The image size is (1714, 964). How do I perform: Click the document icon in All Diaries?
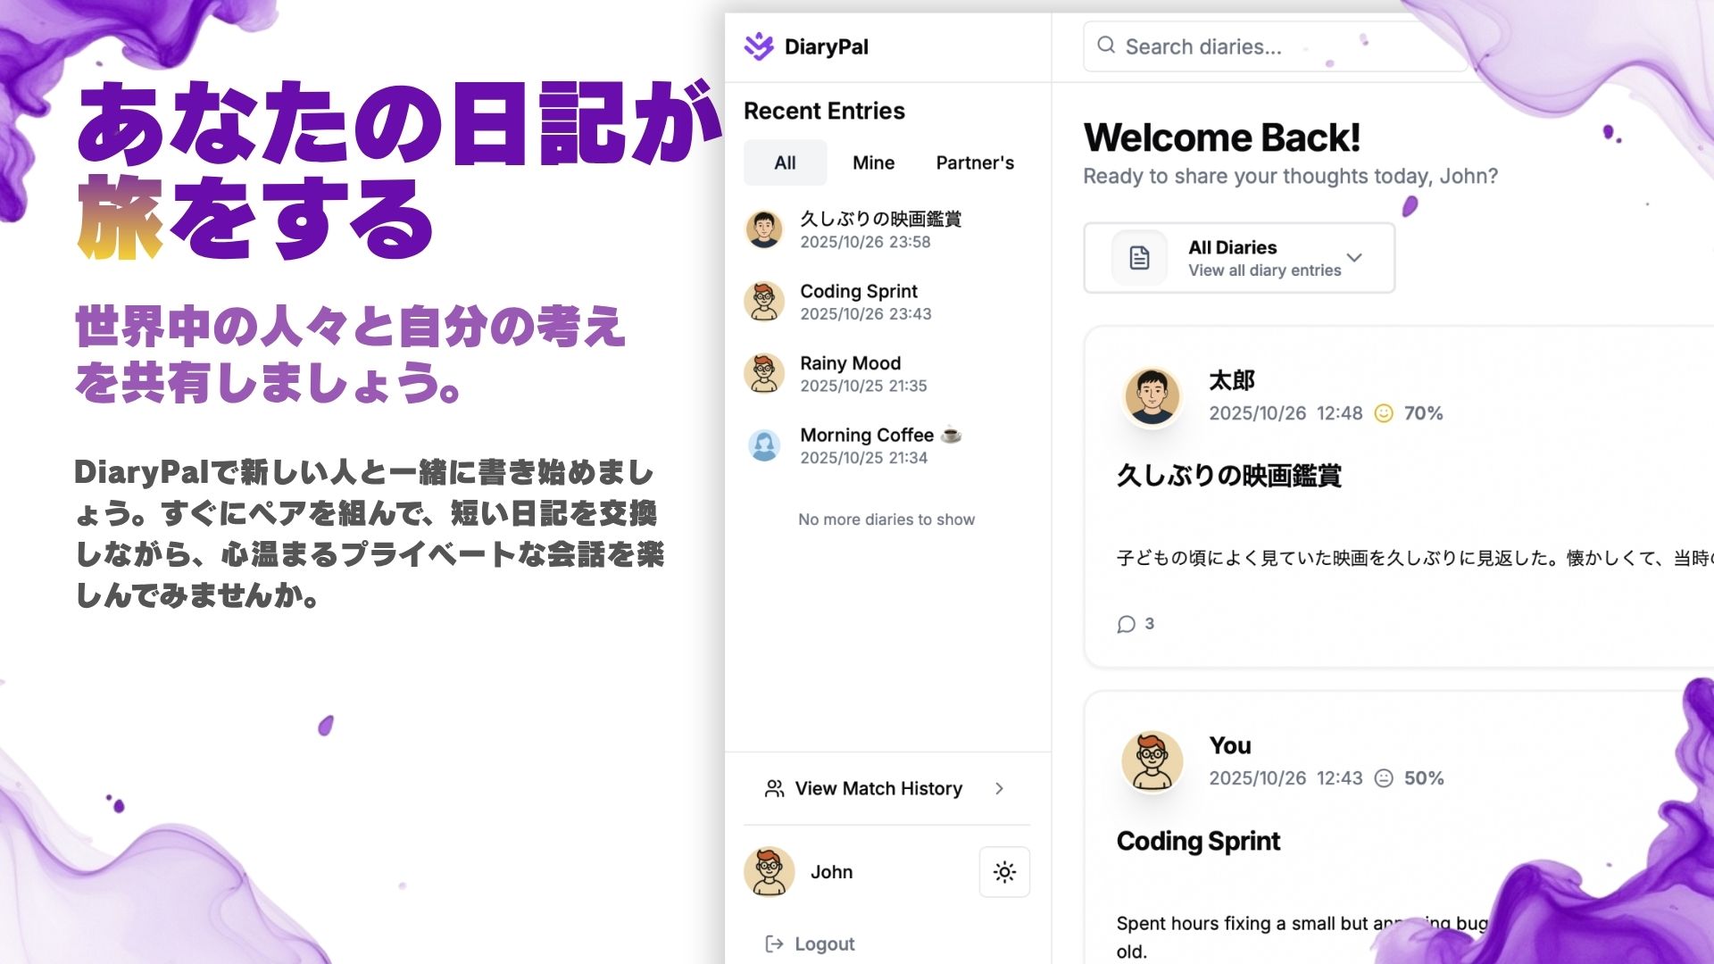1139,258
